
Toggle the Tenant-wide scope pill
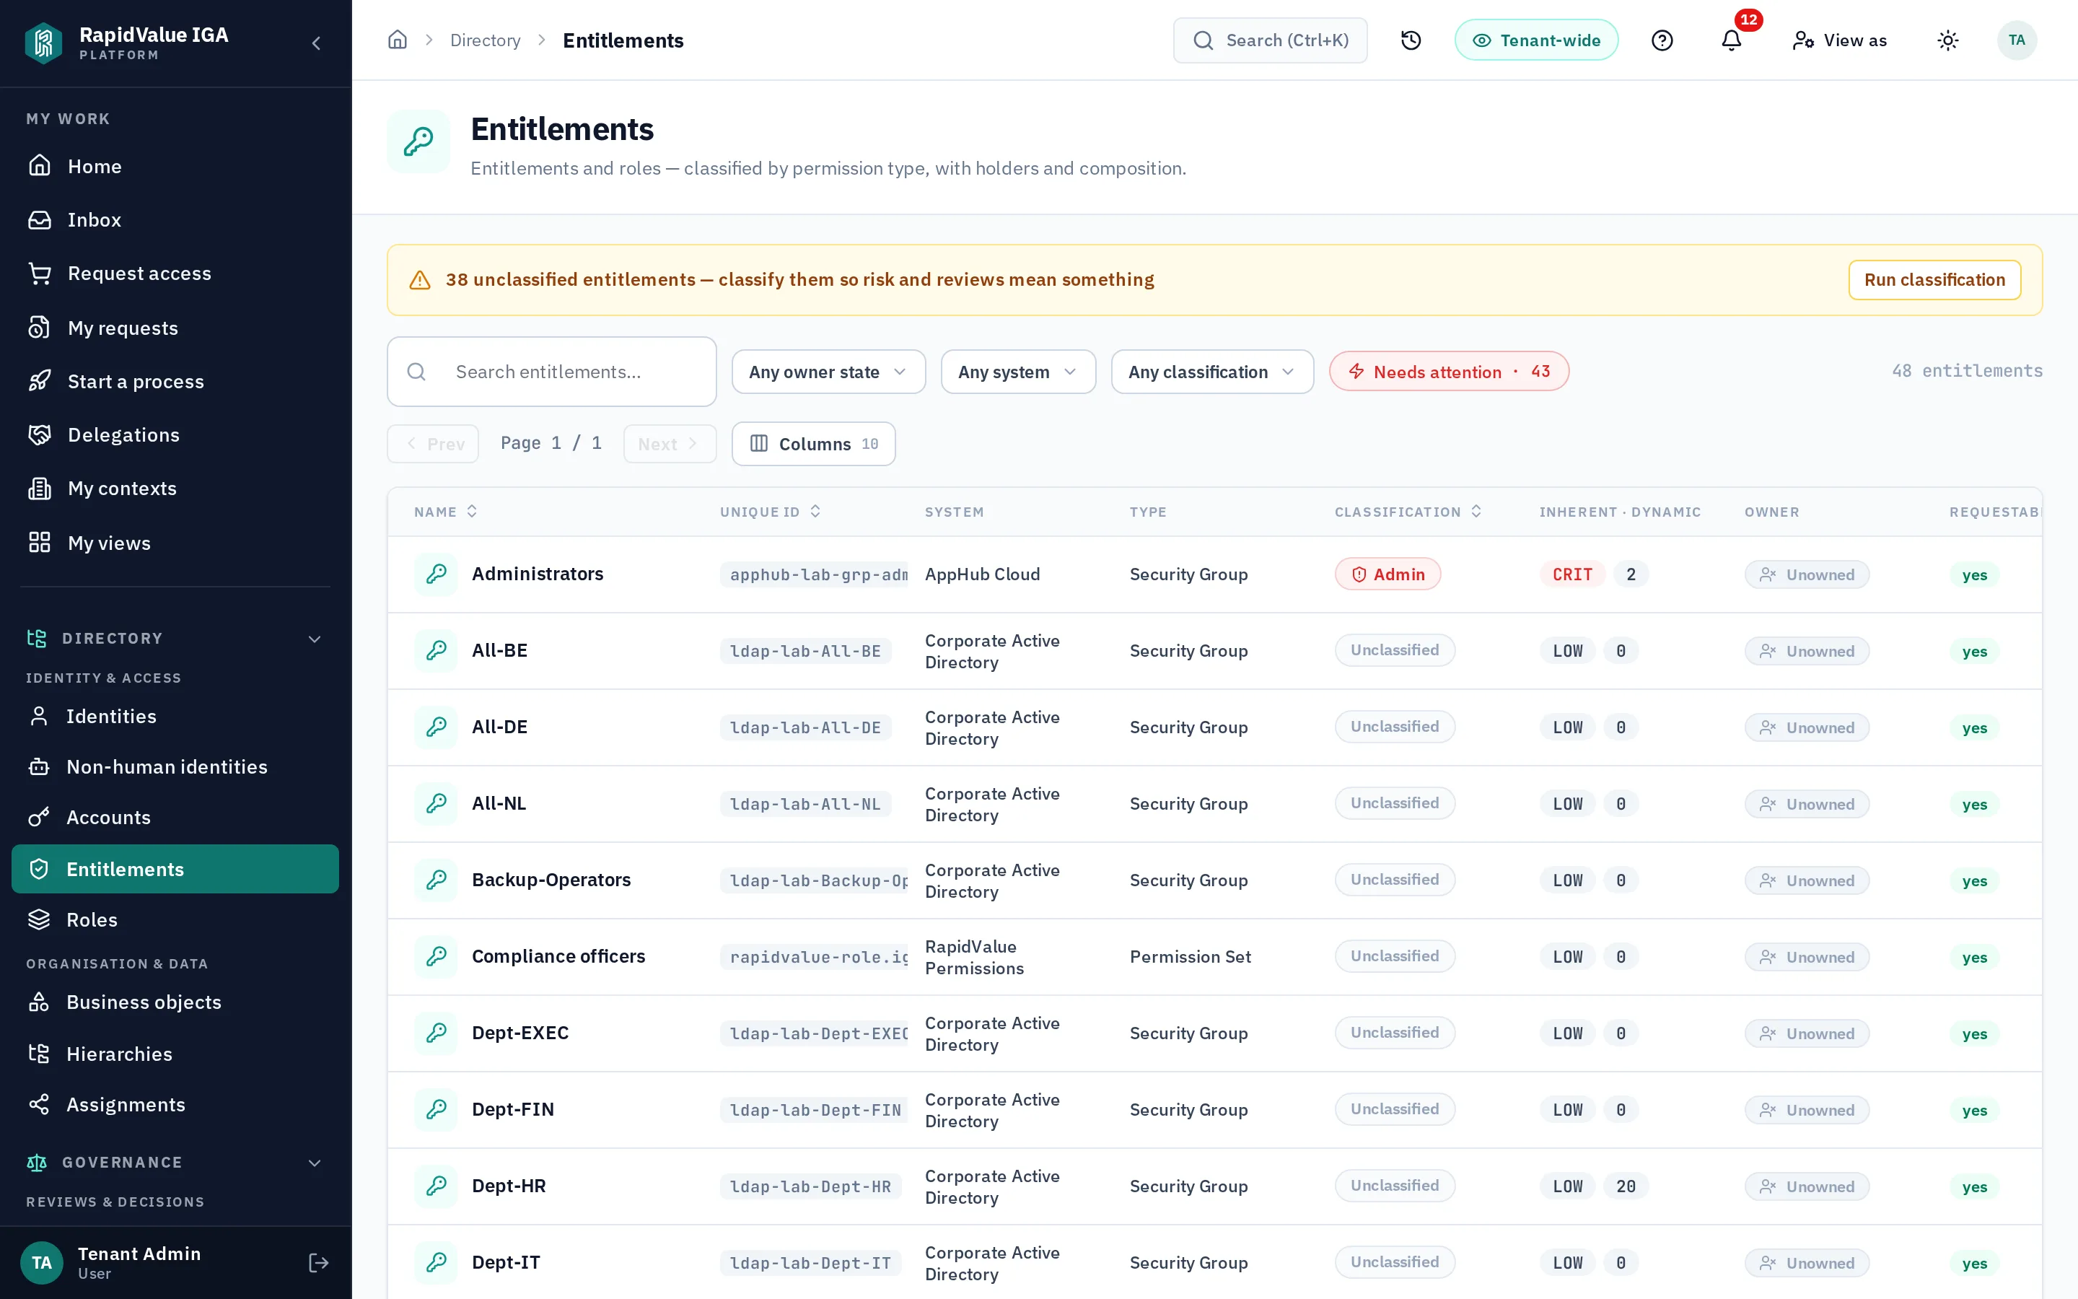(1536, 40)
